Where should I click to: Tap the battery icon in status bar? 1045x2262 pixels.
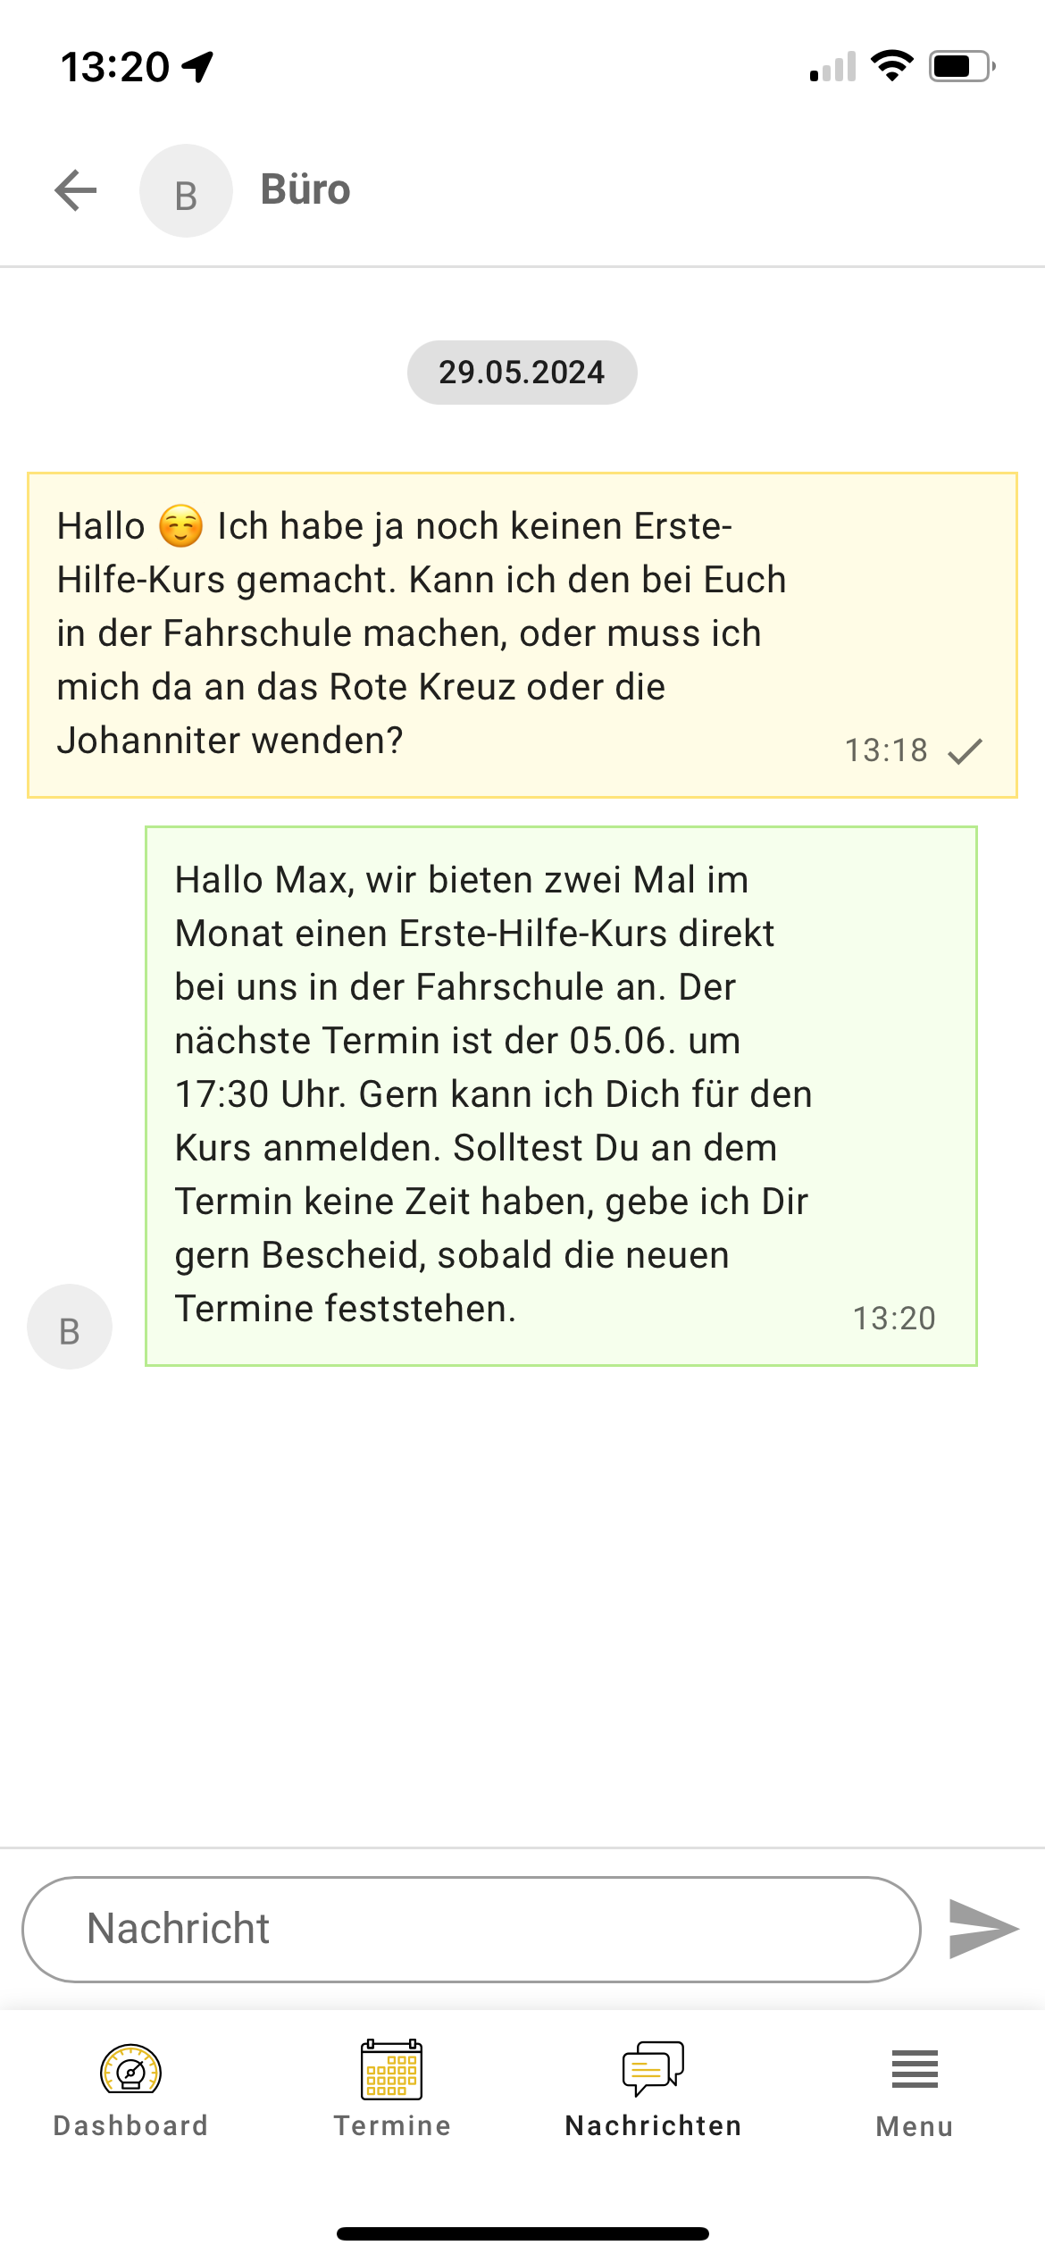pyautogui.click(x=961, y=67)
